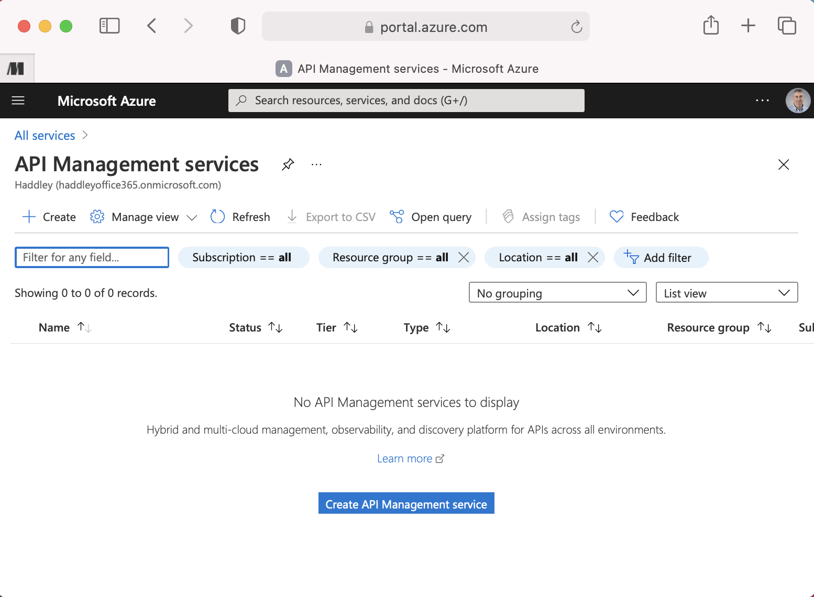Image resolution: width=814 pixels, height=597 pixels.
Task: Click the Safari share icon
Action: pyautogui.click(x=711, y=25)
